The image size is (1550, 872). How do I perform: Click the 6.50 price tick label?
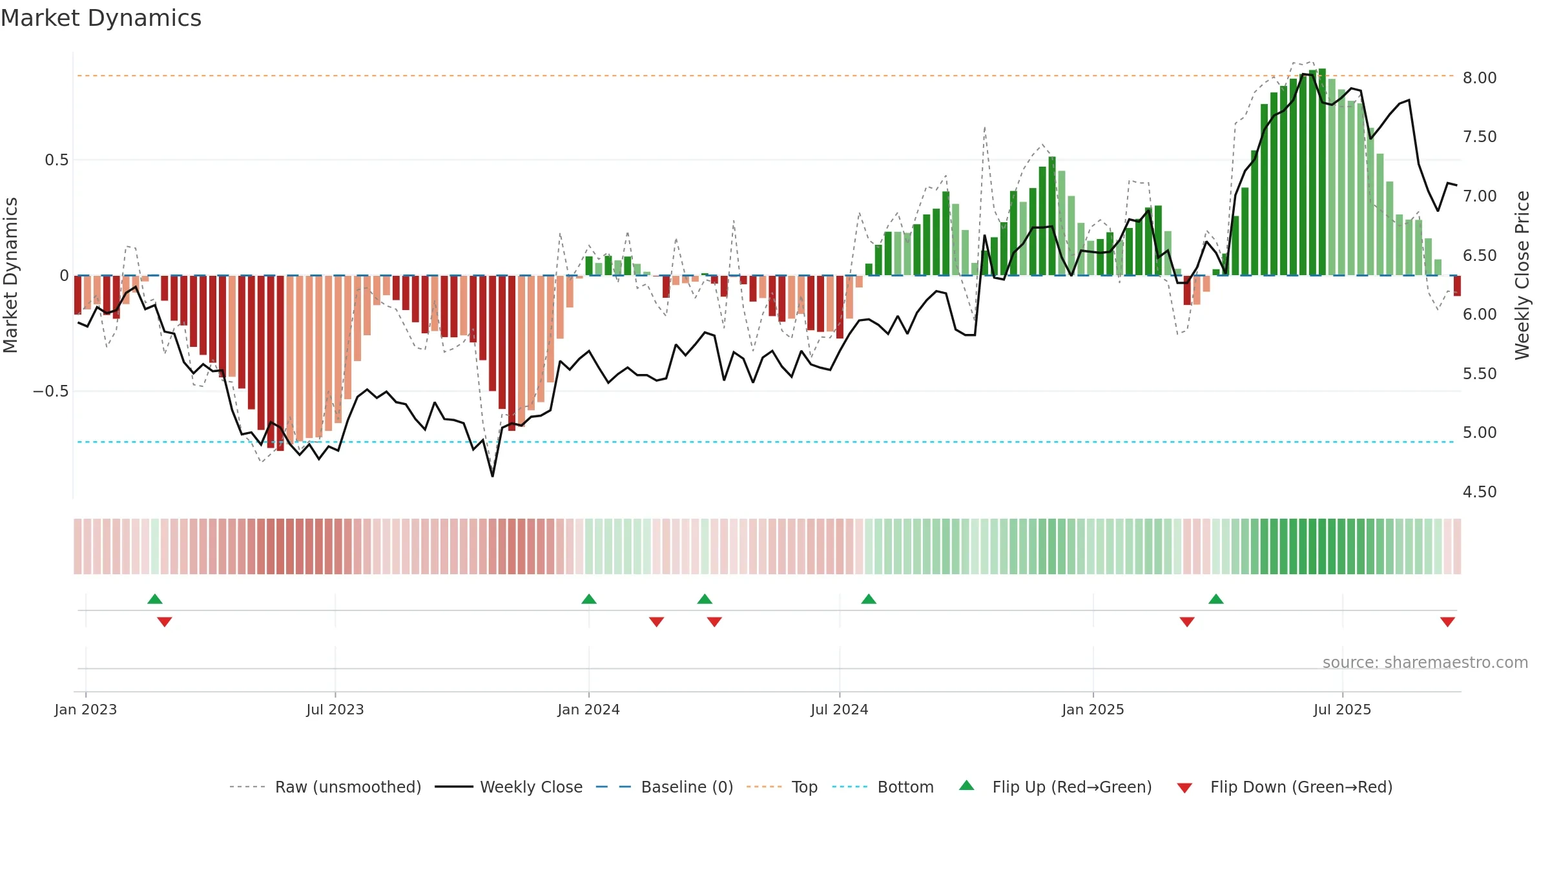1480,255
